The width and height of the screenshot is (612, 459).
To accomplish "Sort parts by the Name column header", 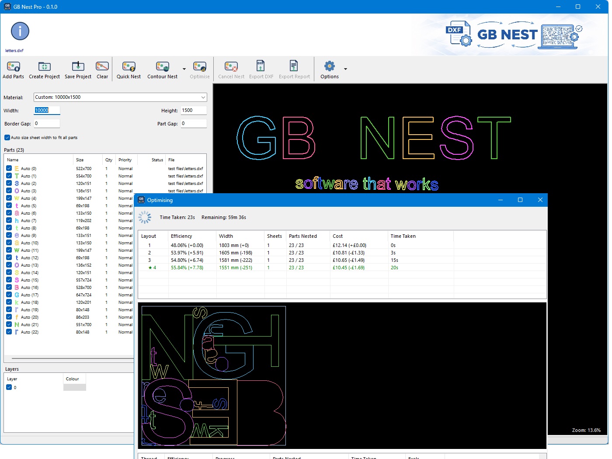I will coord(38,160).
